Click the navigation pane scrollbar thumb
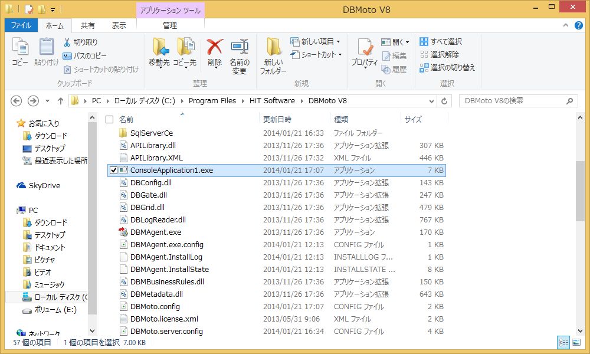The width and height of the screenshot is (590, 354). [92, 218]
